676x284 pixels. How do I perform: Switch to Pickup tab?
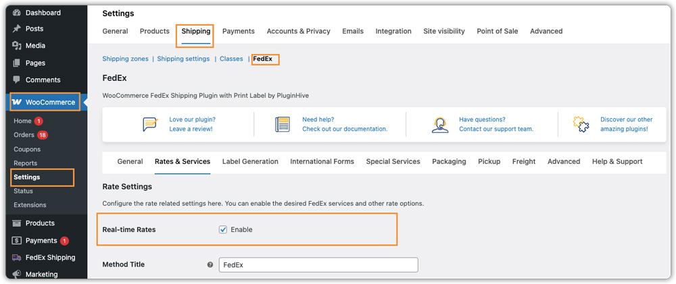click(489, 161)
